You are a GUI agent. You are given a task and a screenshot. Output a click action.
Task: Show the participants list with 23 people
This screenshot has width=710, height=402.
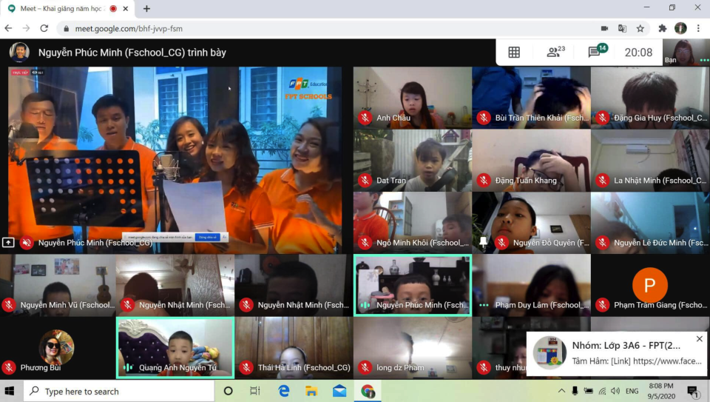(x=555, y=52)
